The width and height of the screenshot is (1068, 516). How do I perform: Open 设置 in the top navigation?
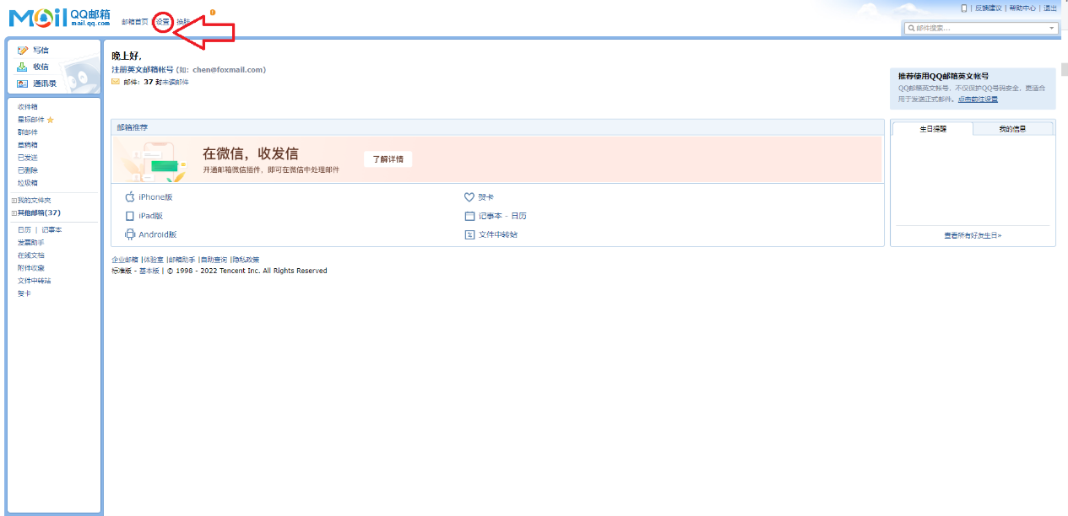(x=163, y=22)
